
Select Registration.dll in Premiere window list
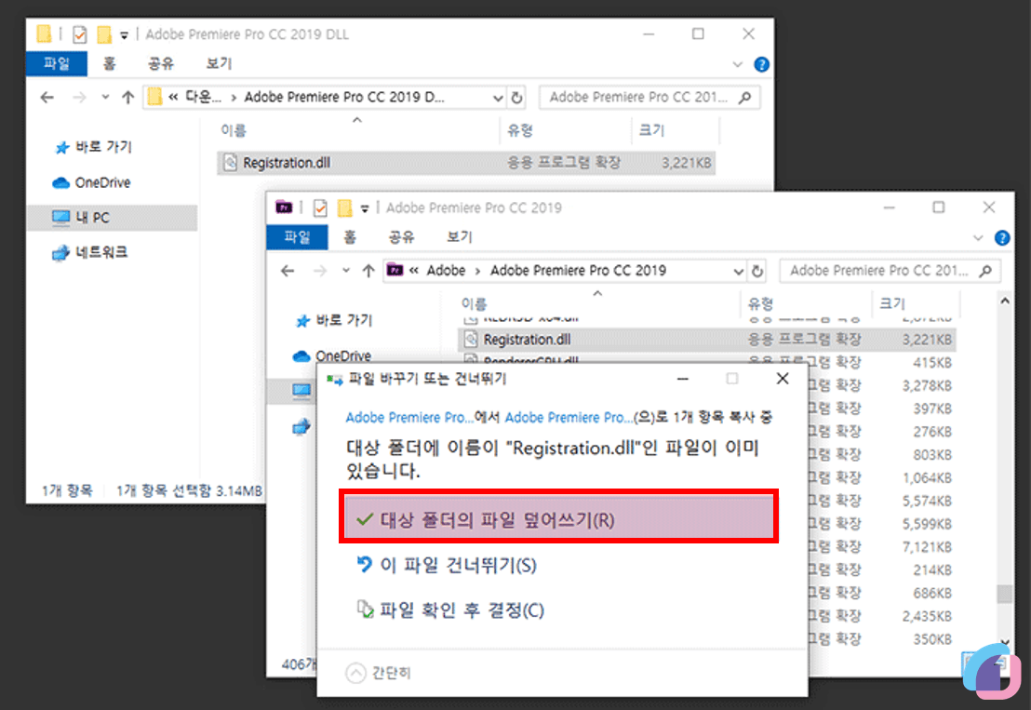[707, 340]
